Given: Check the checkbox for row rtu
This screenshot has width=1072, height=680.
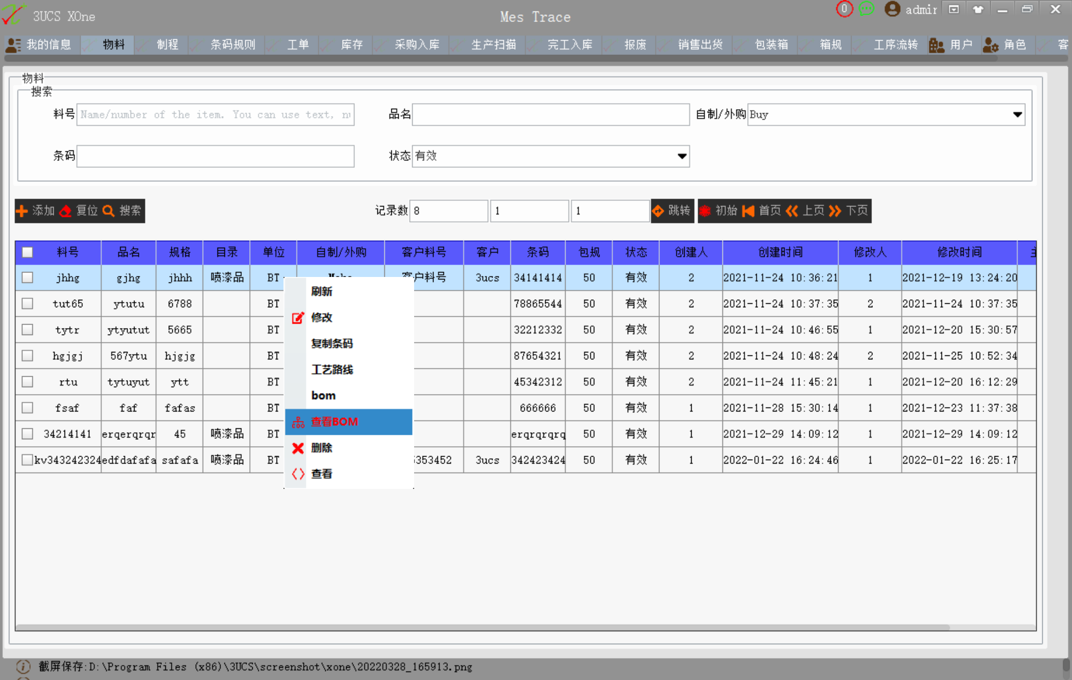Looking at the screenshot, I should tap(27, 382).
